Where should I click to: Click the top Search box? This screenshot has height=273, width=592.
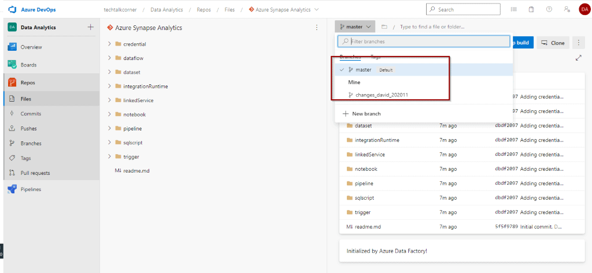click(463, 9)
